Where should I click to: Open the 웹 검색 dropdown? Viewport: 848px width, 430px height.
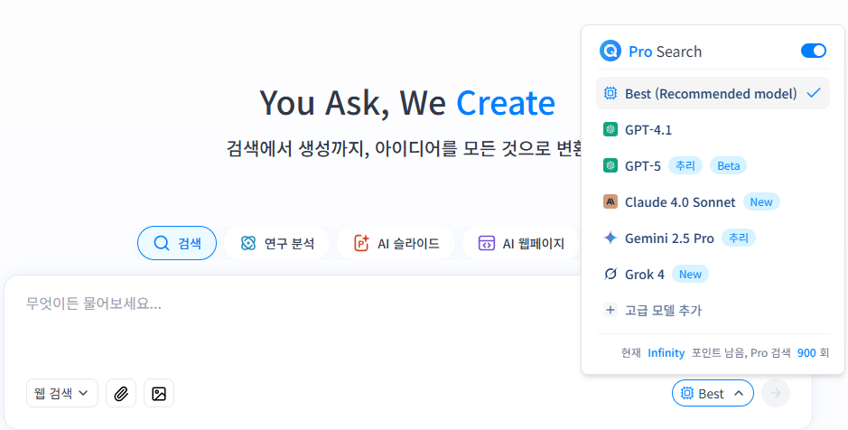point(62,393)
